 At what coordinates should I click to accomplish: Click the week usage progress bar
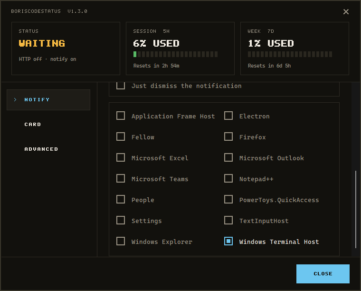tap(290, 54)
